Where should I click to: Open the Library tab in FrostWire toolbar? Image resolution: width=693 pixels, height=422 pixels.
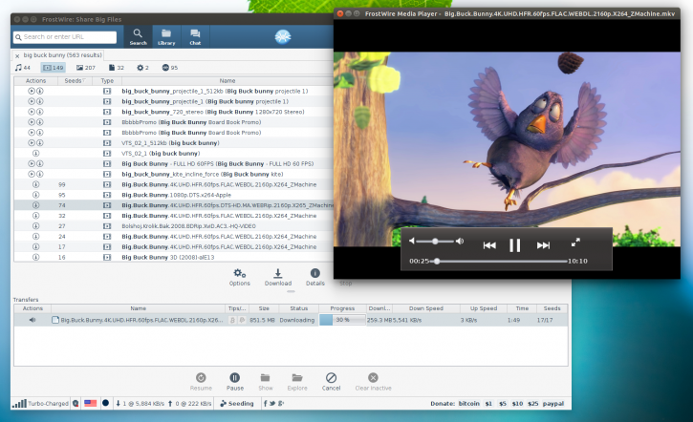(x=166, y=37)
